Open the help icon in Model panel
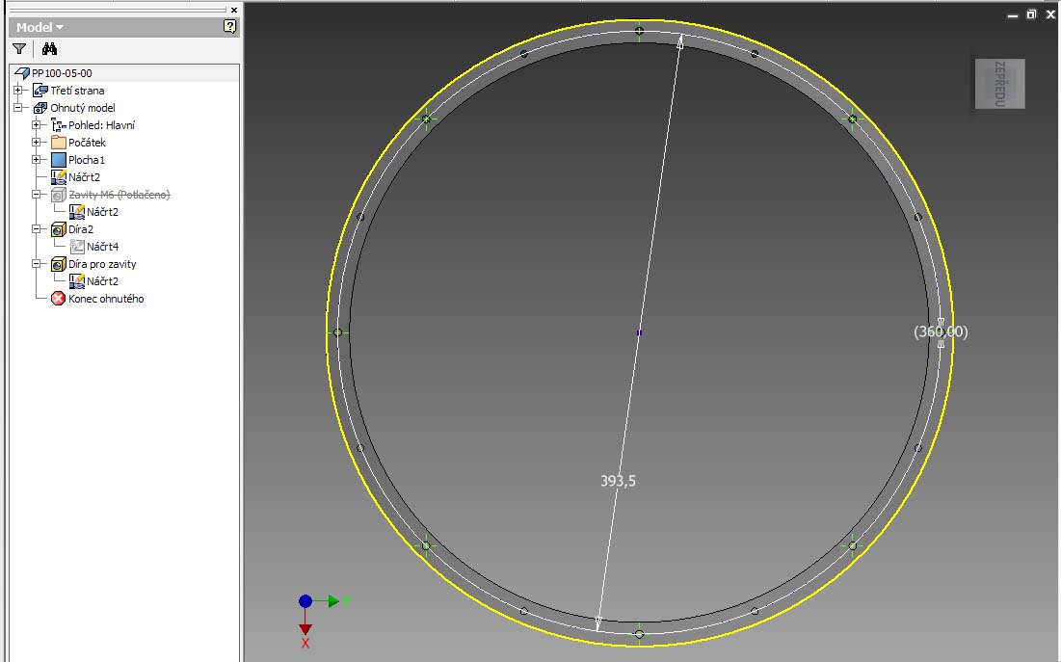Screen dimensions: 1061x662 pyautogui.click(x=229, y=27)
